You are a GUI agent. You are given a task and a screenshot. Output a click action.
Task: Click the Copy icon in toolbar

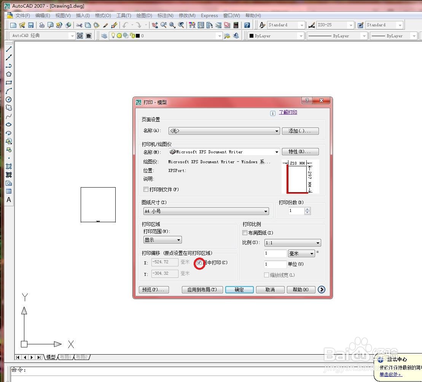(88, 25)
